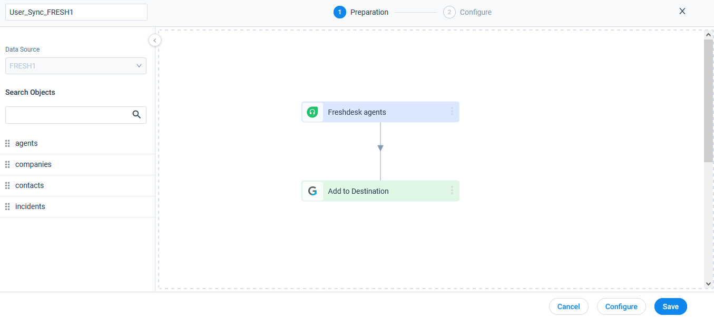Click the User_Sync_FRESH1 name field

click(76, 12)
